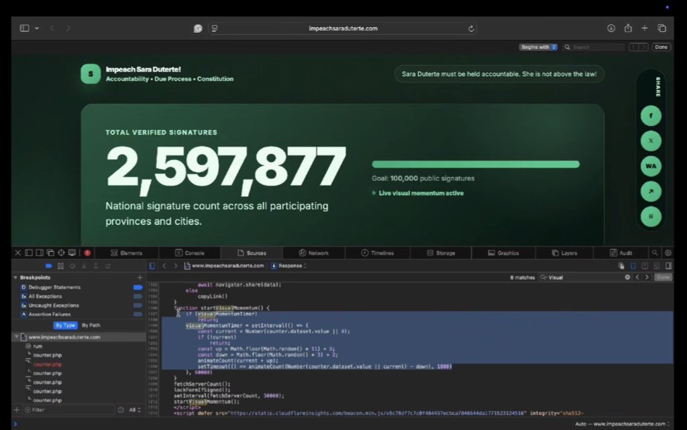
Task: Select the Sources tab
Action: pyautogui.click(x=252, y=253)
